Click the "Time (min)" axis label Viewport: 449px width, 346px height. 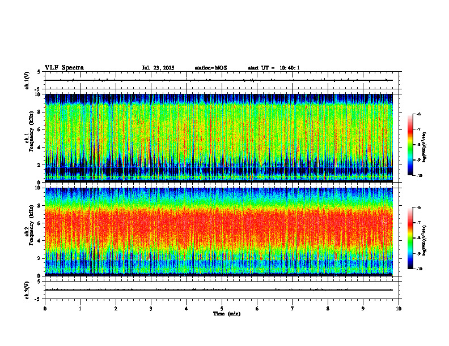click(x=227, y=314)
